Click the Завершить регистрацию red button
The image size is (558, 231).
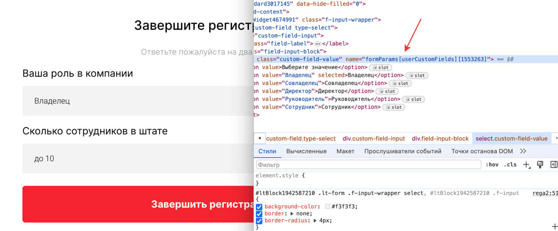[138, 204]
